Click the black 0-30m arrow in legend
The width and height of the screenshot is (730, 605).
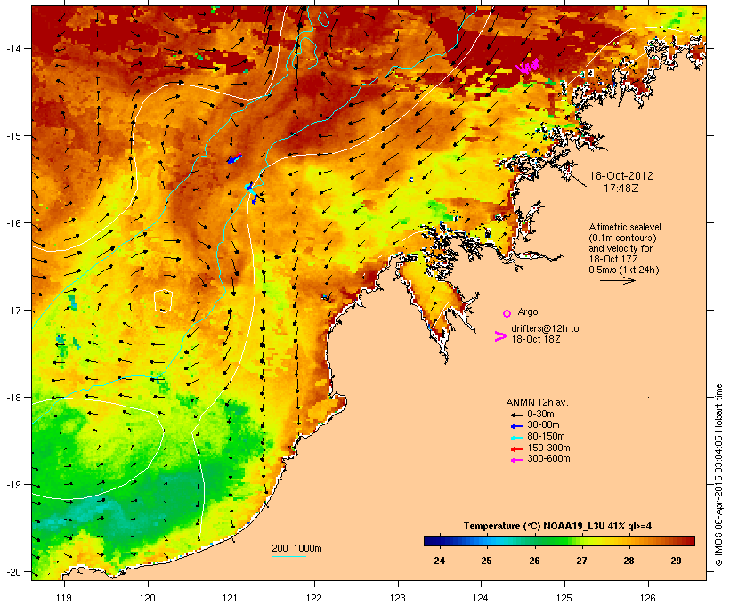(x=516, y=415)
